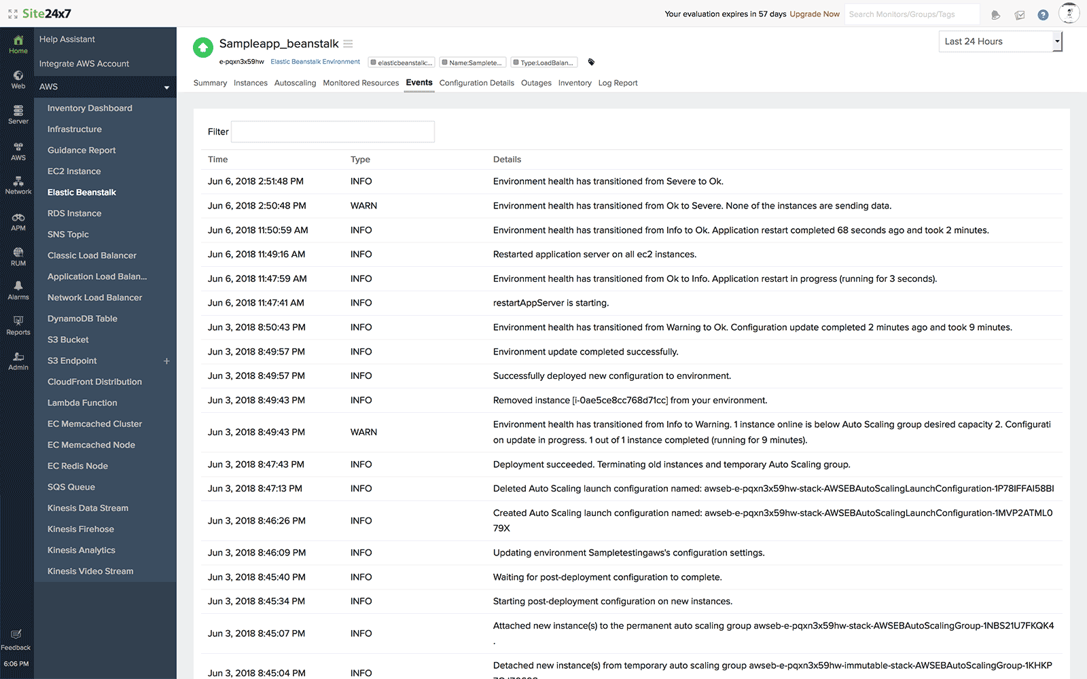Screen dimensions: 1087x679
Task: Click the Filter text field
Action: 332,132
